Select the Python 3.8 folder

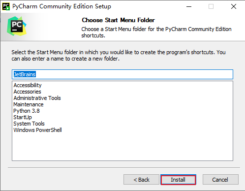(27, 111)
